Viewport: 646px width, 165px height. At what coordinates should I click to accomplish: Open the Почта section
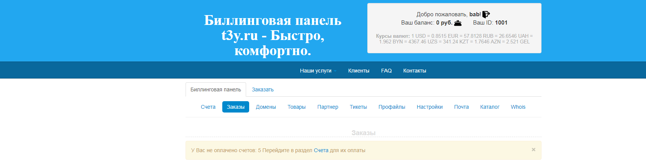[461, 107]
